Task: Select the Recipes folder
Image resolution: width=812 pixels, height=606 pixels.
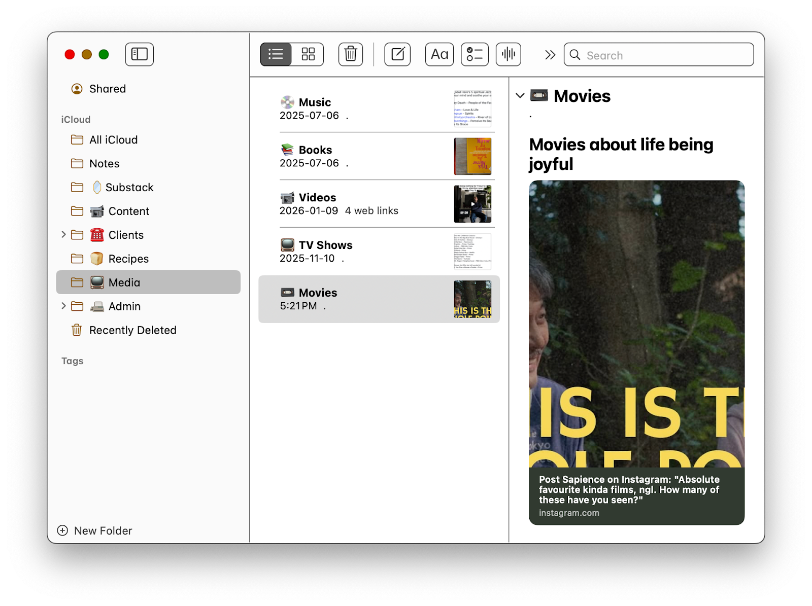Action: click(128, 259)
